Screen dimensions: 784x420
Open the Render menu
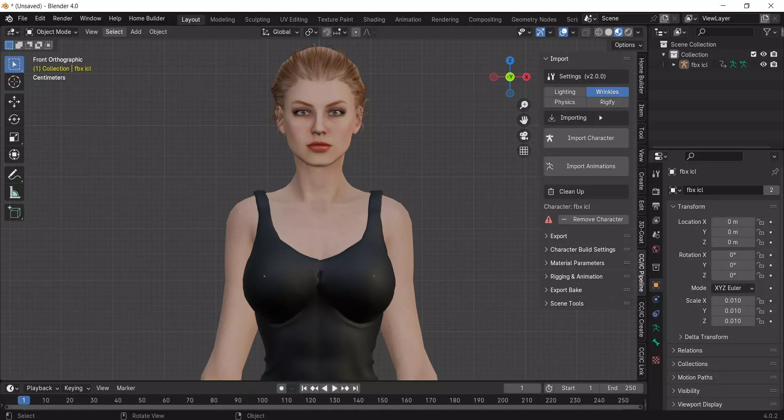coord(62,18)
